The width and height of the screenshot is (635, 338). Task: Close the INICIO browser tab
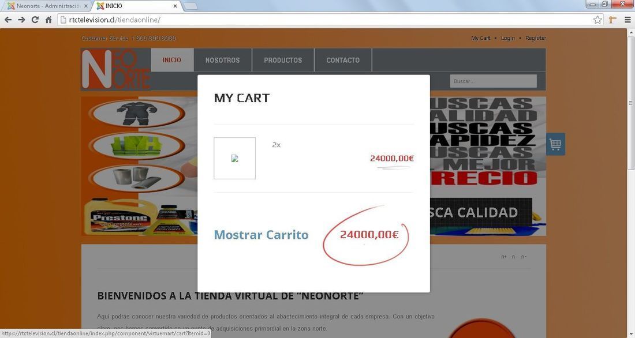point(175,6)
